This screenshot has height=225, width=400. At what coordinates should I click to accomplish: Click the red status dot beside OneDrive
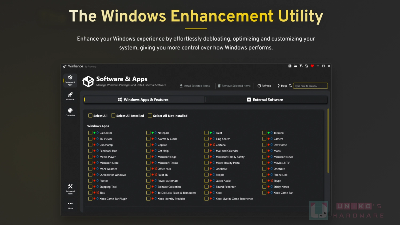pos(211,169)
